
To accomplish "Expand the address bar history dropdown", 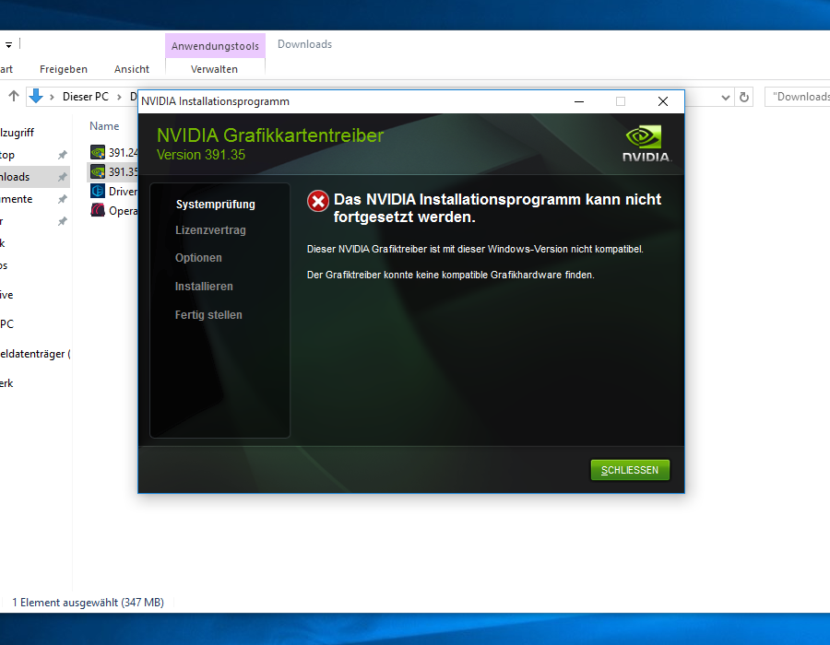I will click(726, 98).
